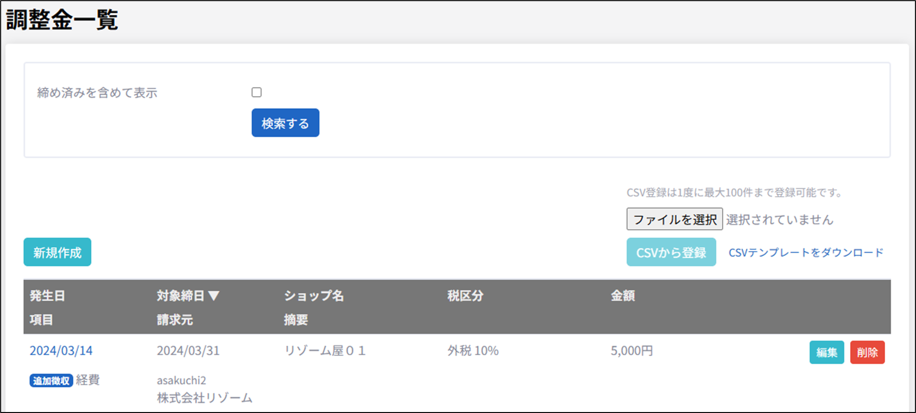Click the 選択されていません file status text
916x413 pixels.
coord(779,220)
